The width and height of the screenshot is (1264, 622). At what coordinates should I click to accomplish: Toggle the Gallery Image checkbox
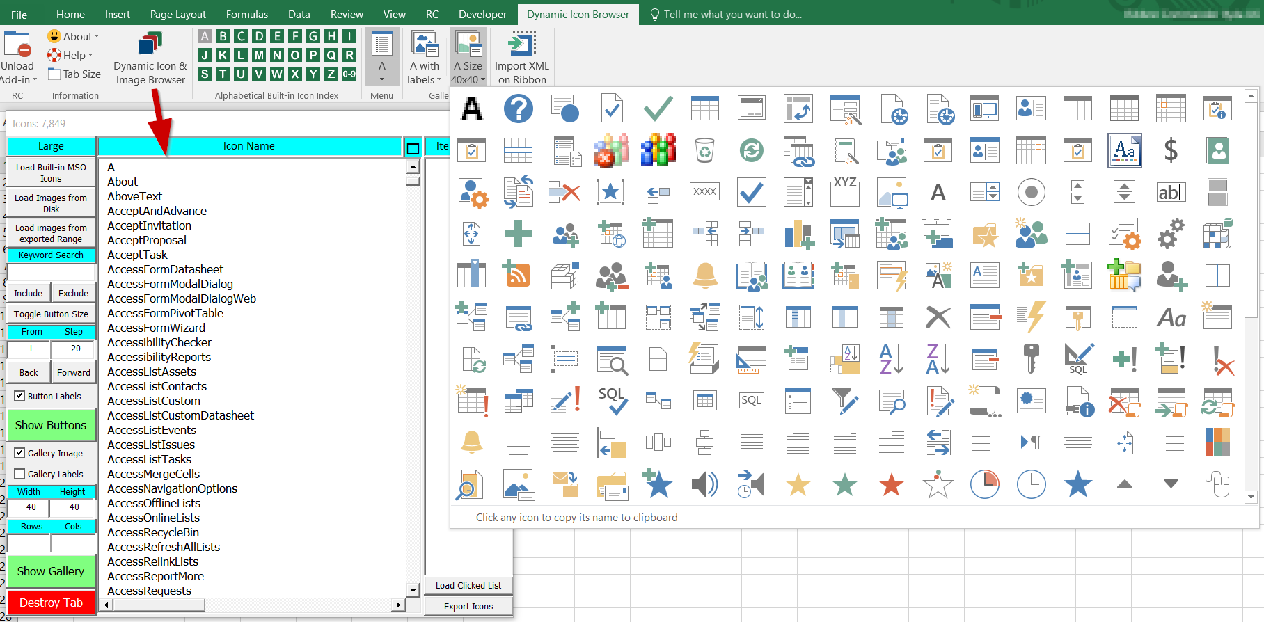tap(19, 453)
